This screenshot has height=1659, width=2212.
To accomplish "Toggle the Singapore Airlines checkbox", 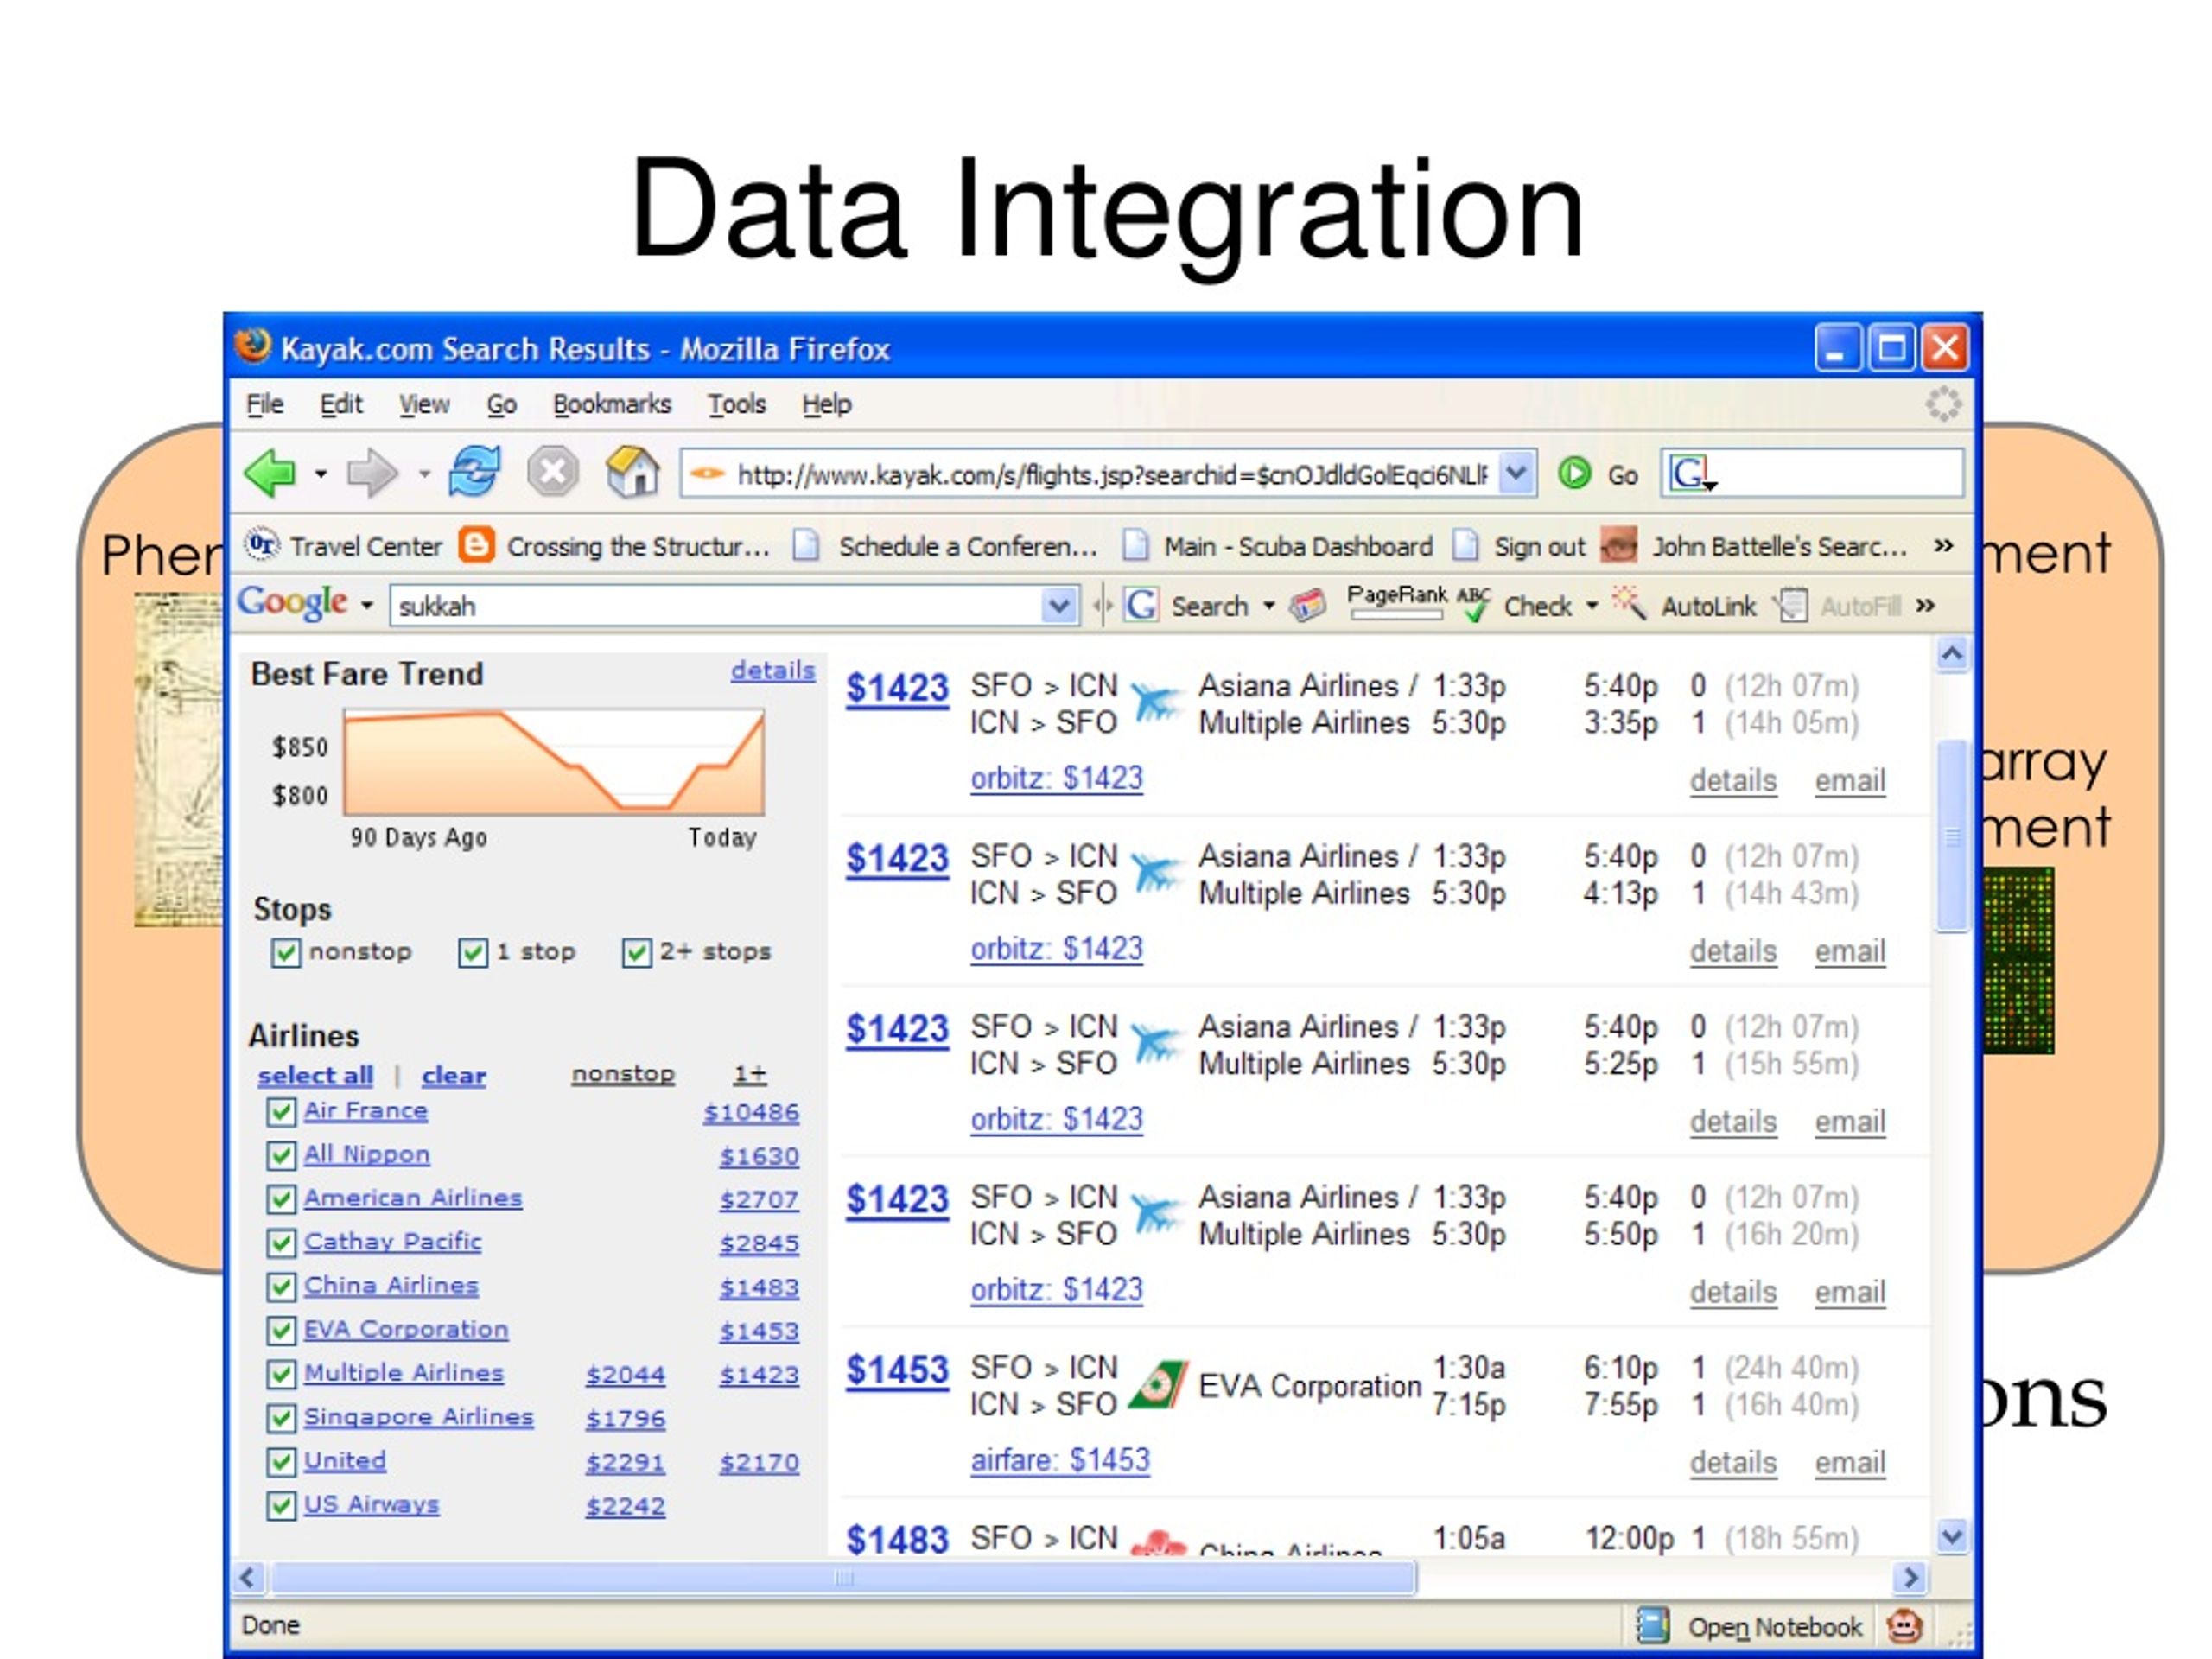I will click(x=281, y=1417).
